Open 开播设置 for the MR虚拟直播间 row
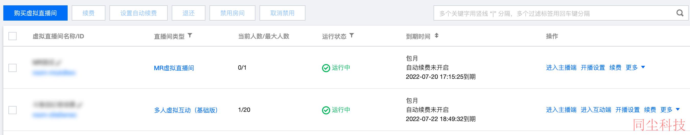 [x=593, y=68]
